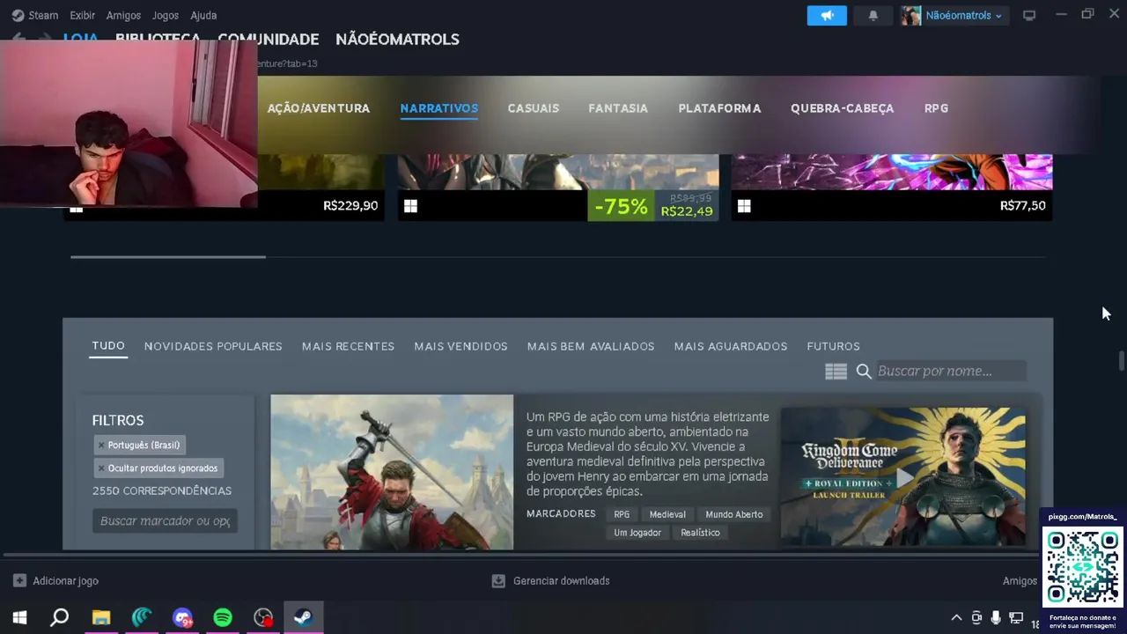Select the QUEBRA-CABEÇA category

coord(842,108)
